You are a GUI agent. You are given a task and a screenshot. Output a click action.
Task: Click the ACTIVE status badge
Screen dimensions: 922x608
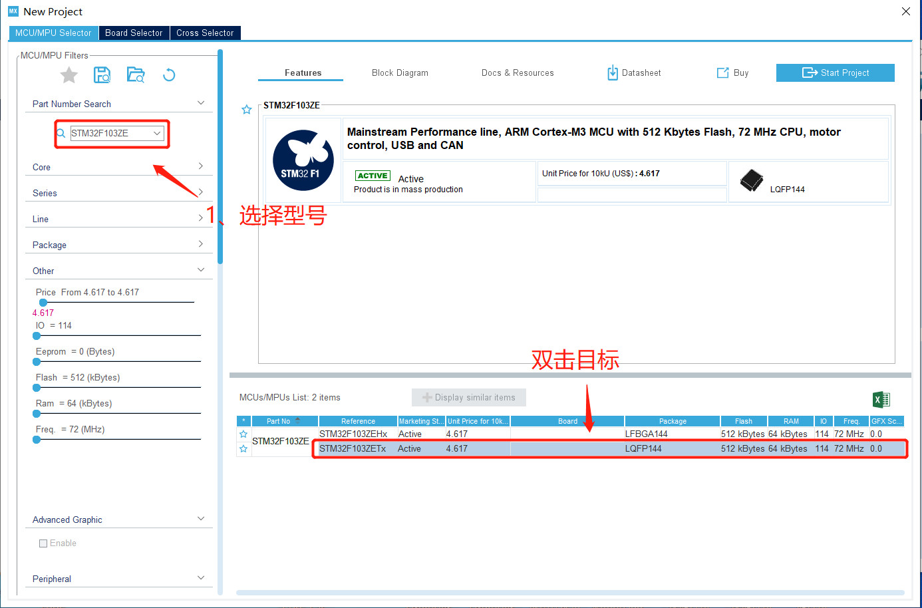pyautogui.click(x=373, y=176)
